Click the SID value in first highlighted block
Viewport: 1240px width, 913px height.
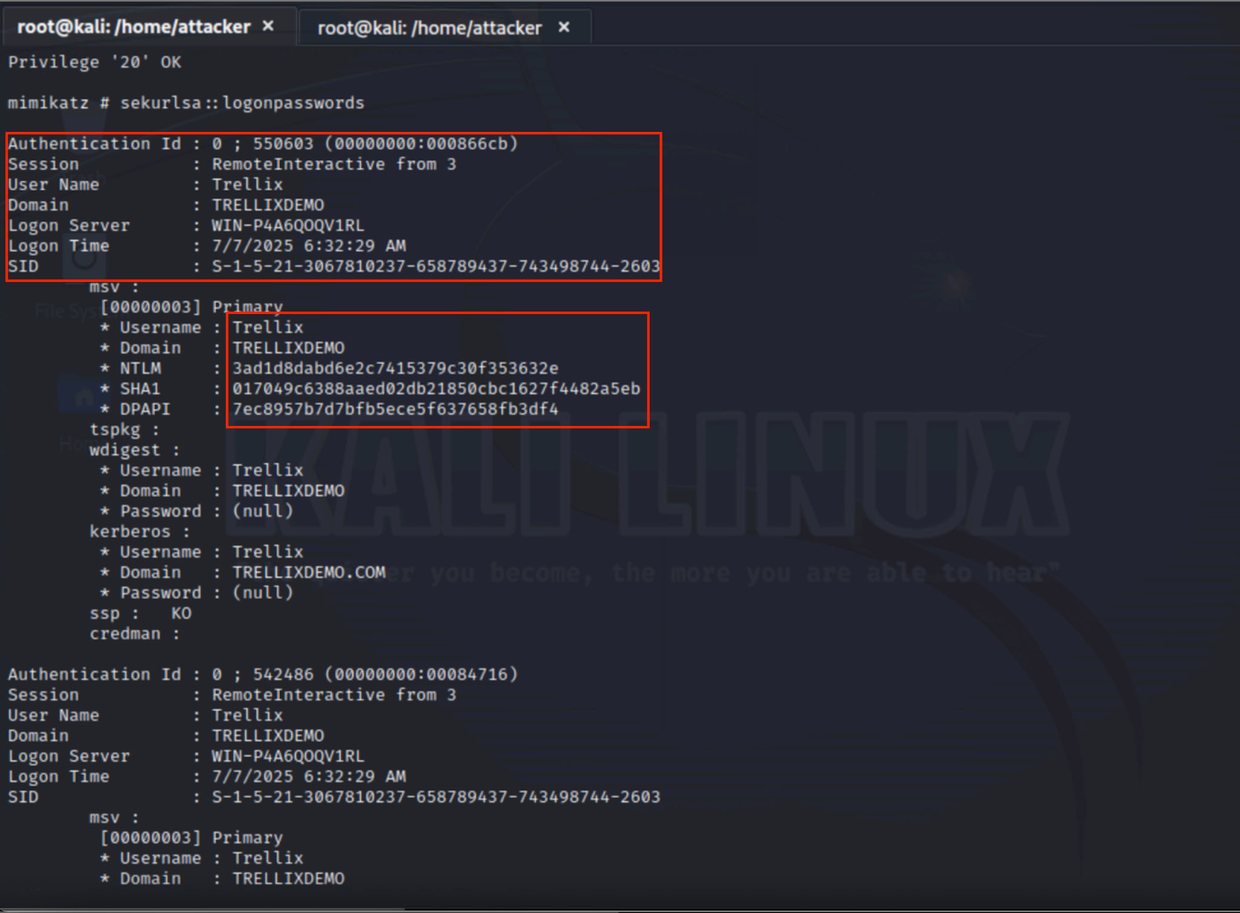[x=435, y=266]
